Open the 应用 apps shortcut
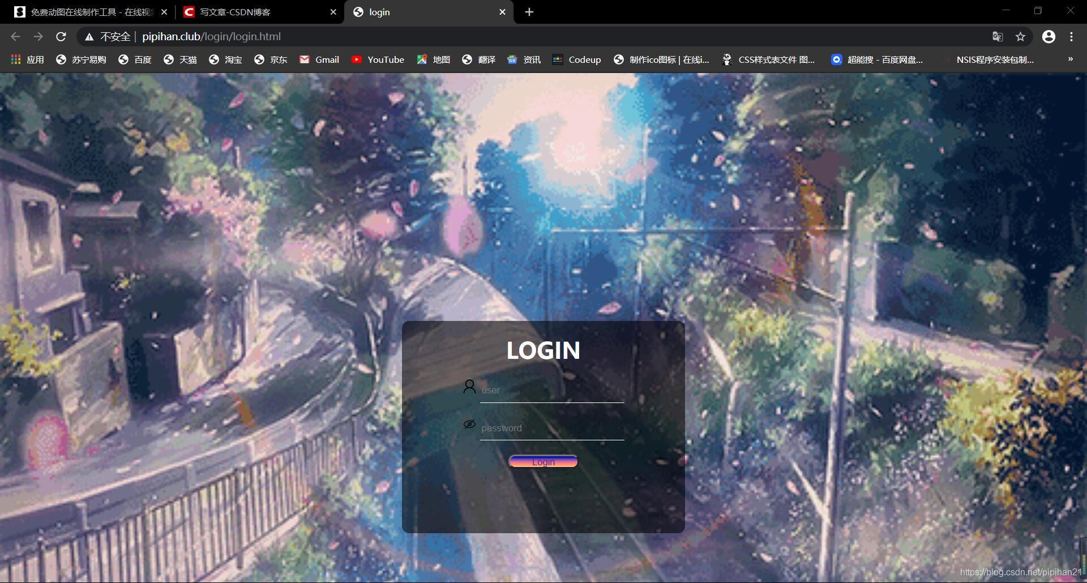Image resolution: width=1087 pixels, height=583 pixels. [x=27, y=59]
